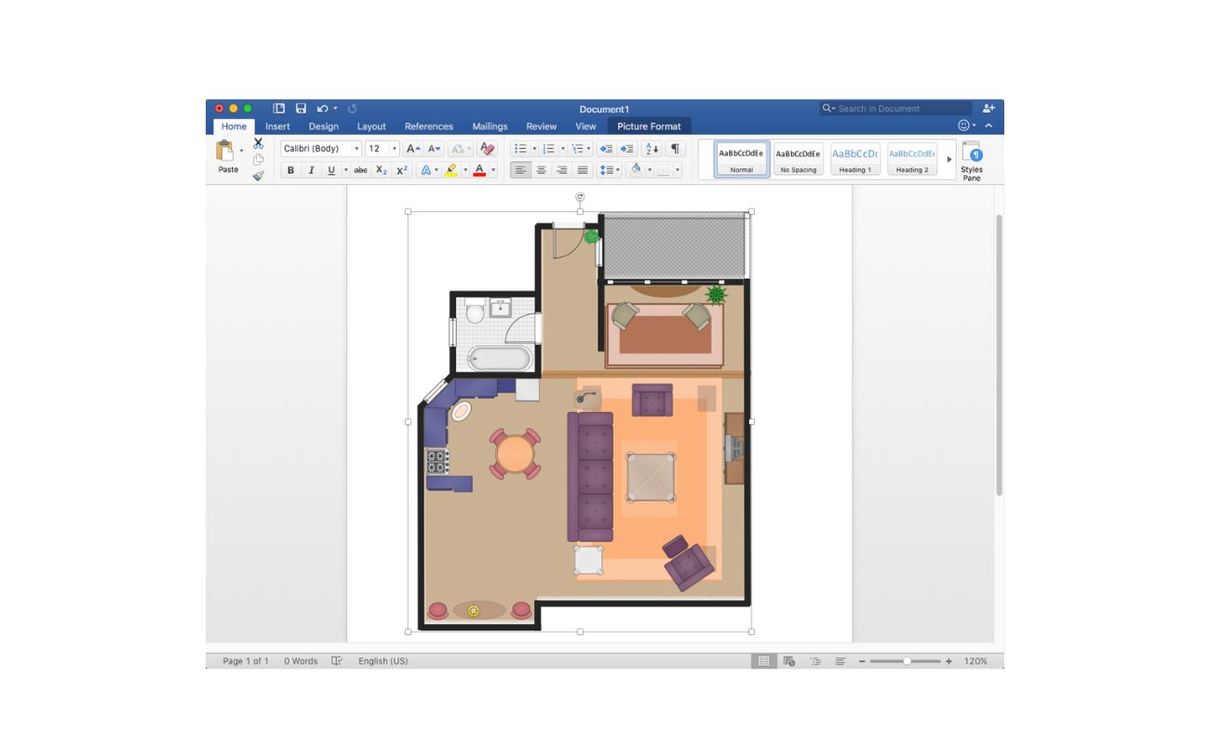This screenshot has width=1210, height=744.
Task: Toggle show paragraph marks
Action: pos(675,149)
